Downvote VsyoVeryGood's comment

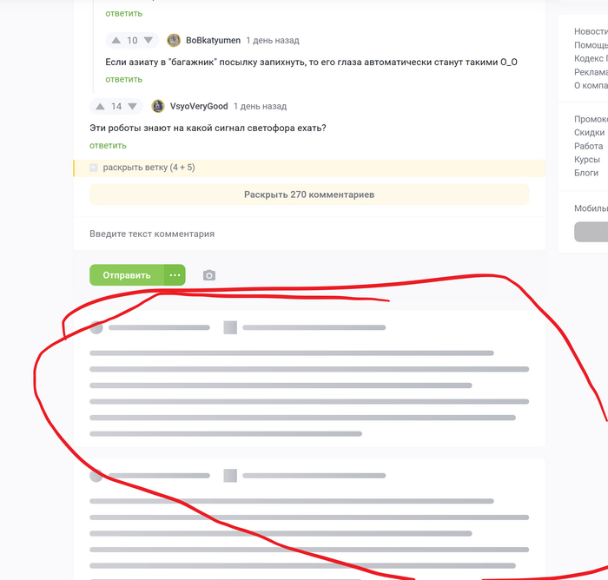(132, 106)
